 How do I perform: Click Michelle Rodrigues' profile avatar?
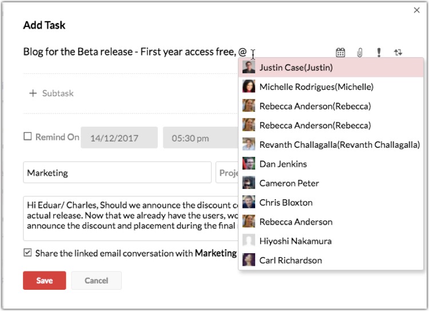point(249,87)
